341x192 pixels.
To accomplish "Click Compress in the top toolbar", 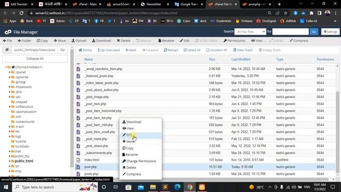I will pos(299,41).
